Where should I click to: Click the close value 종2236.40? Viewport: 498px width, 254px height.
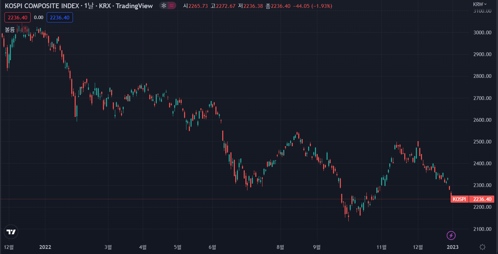click(278, 6)
